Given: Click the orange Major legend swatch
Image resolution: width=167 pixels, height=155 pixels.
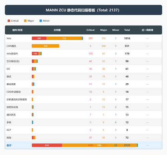Looking at the screenshot, I should (25, 21).
